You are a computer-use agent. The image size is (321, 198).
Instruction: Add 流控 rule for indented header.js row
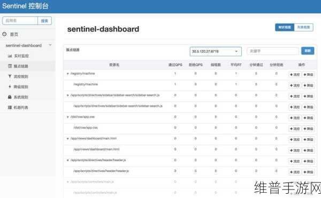click(x=295, y=172)
